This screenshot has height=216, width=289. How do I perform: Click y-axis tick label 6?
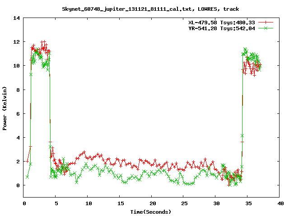18,114
